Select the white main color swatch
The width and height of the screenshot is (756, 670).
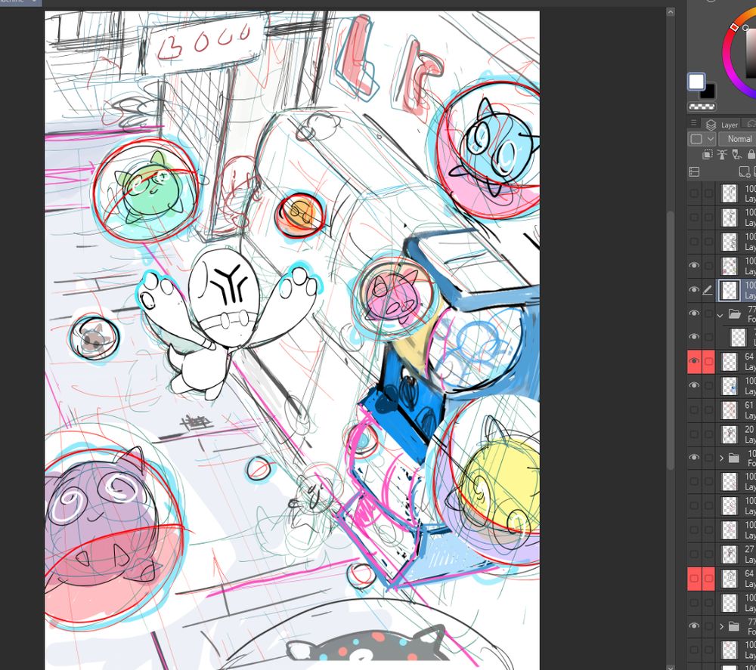[696, 82]
